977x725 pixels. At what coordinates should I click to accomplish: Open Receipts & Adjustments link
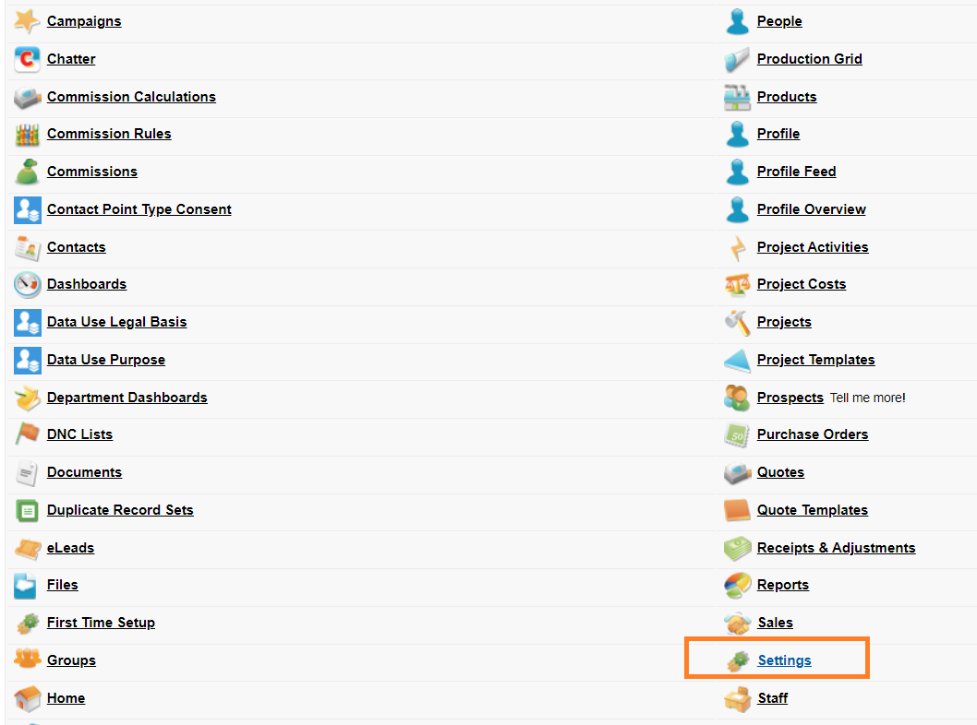[837, 548]
